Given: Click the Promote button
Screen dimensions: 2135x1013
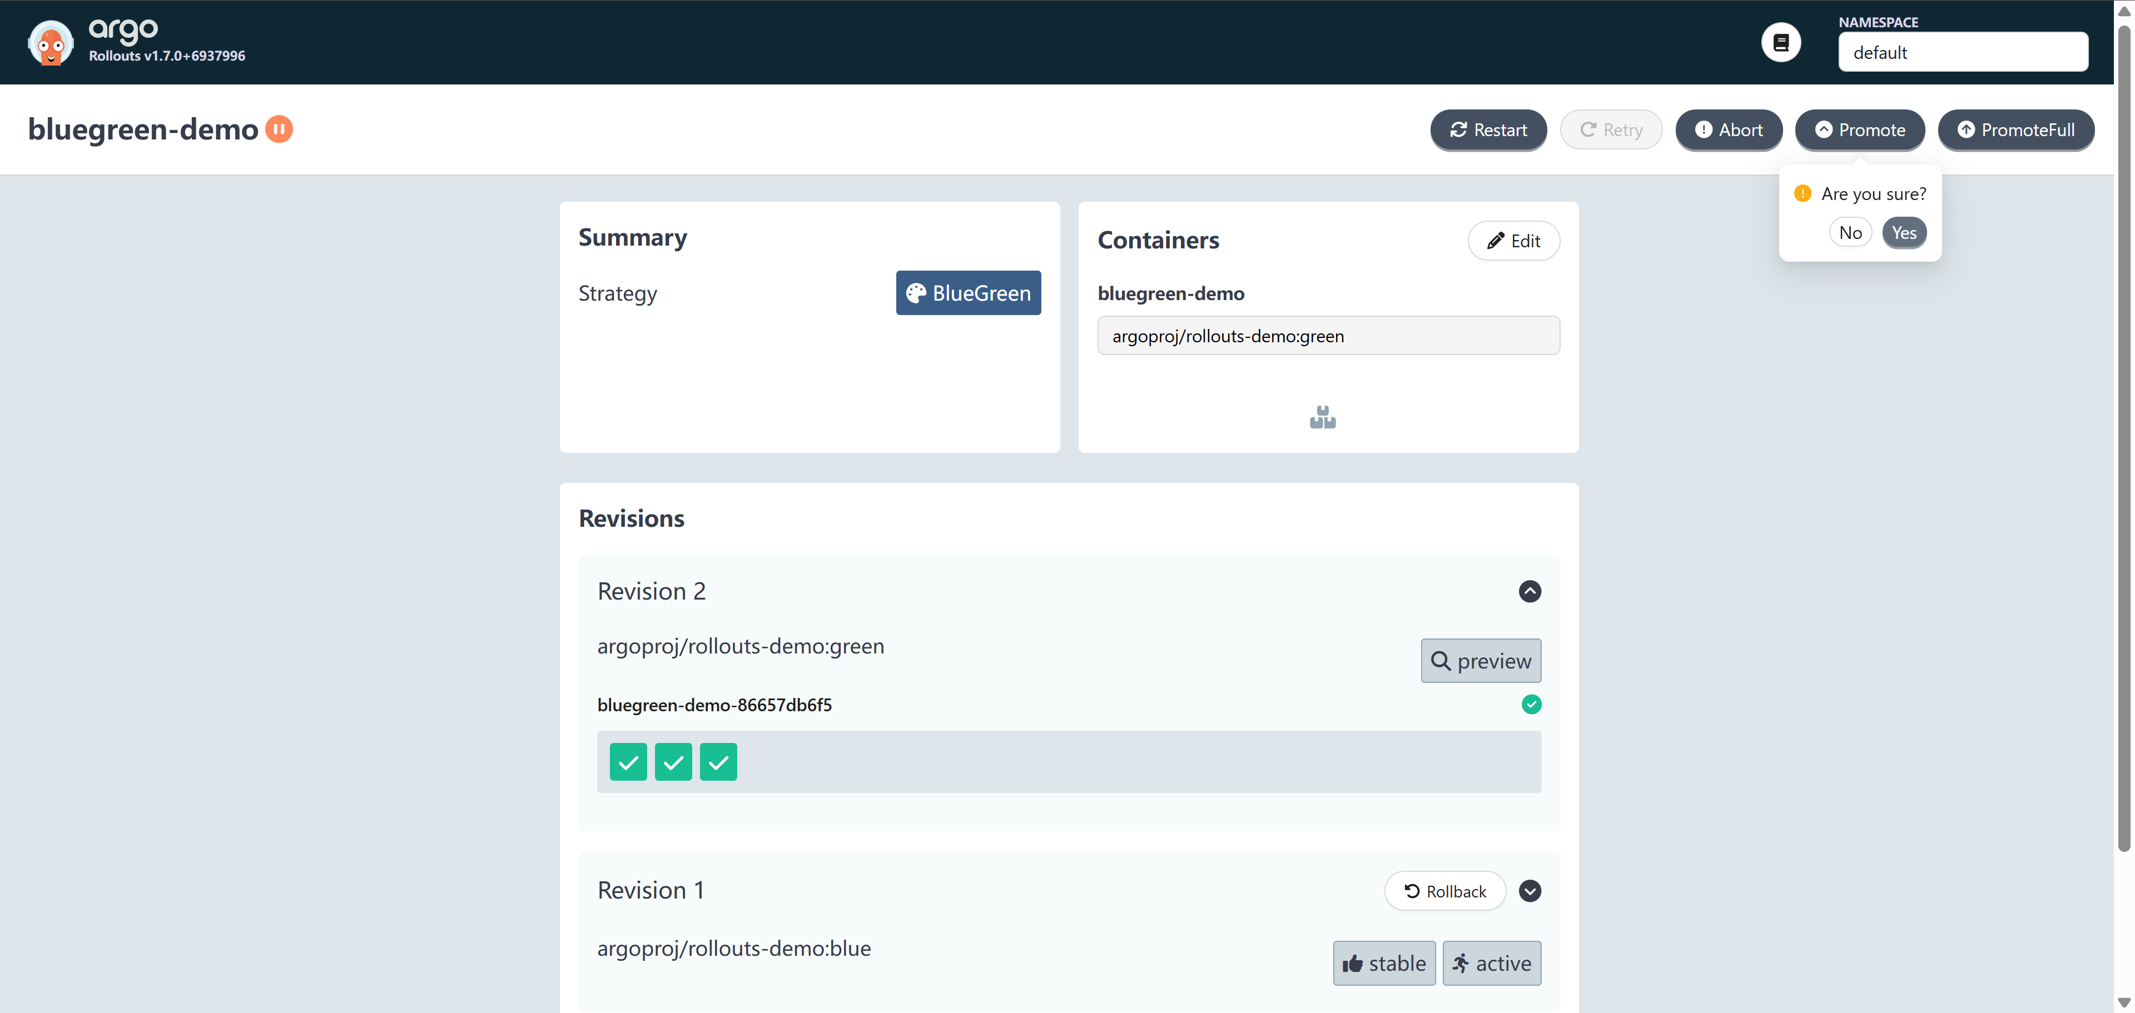Looking at the screenshot, I should coord(1859,130).
